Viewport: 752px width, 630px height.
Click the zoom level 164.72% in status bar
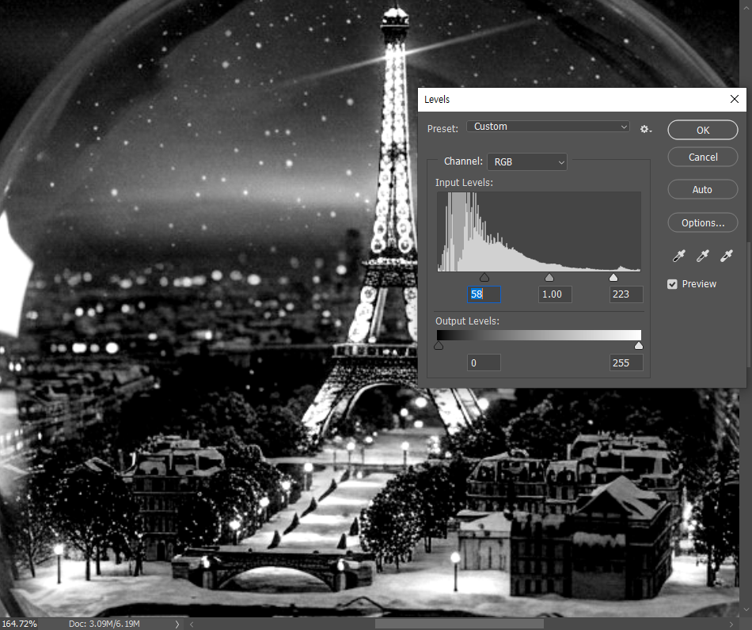(19, 624)
